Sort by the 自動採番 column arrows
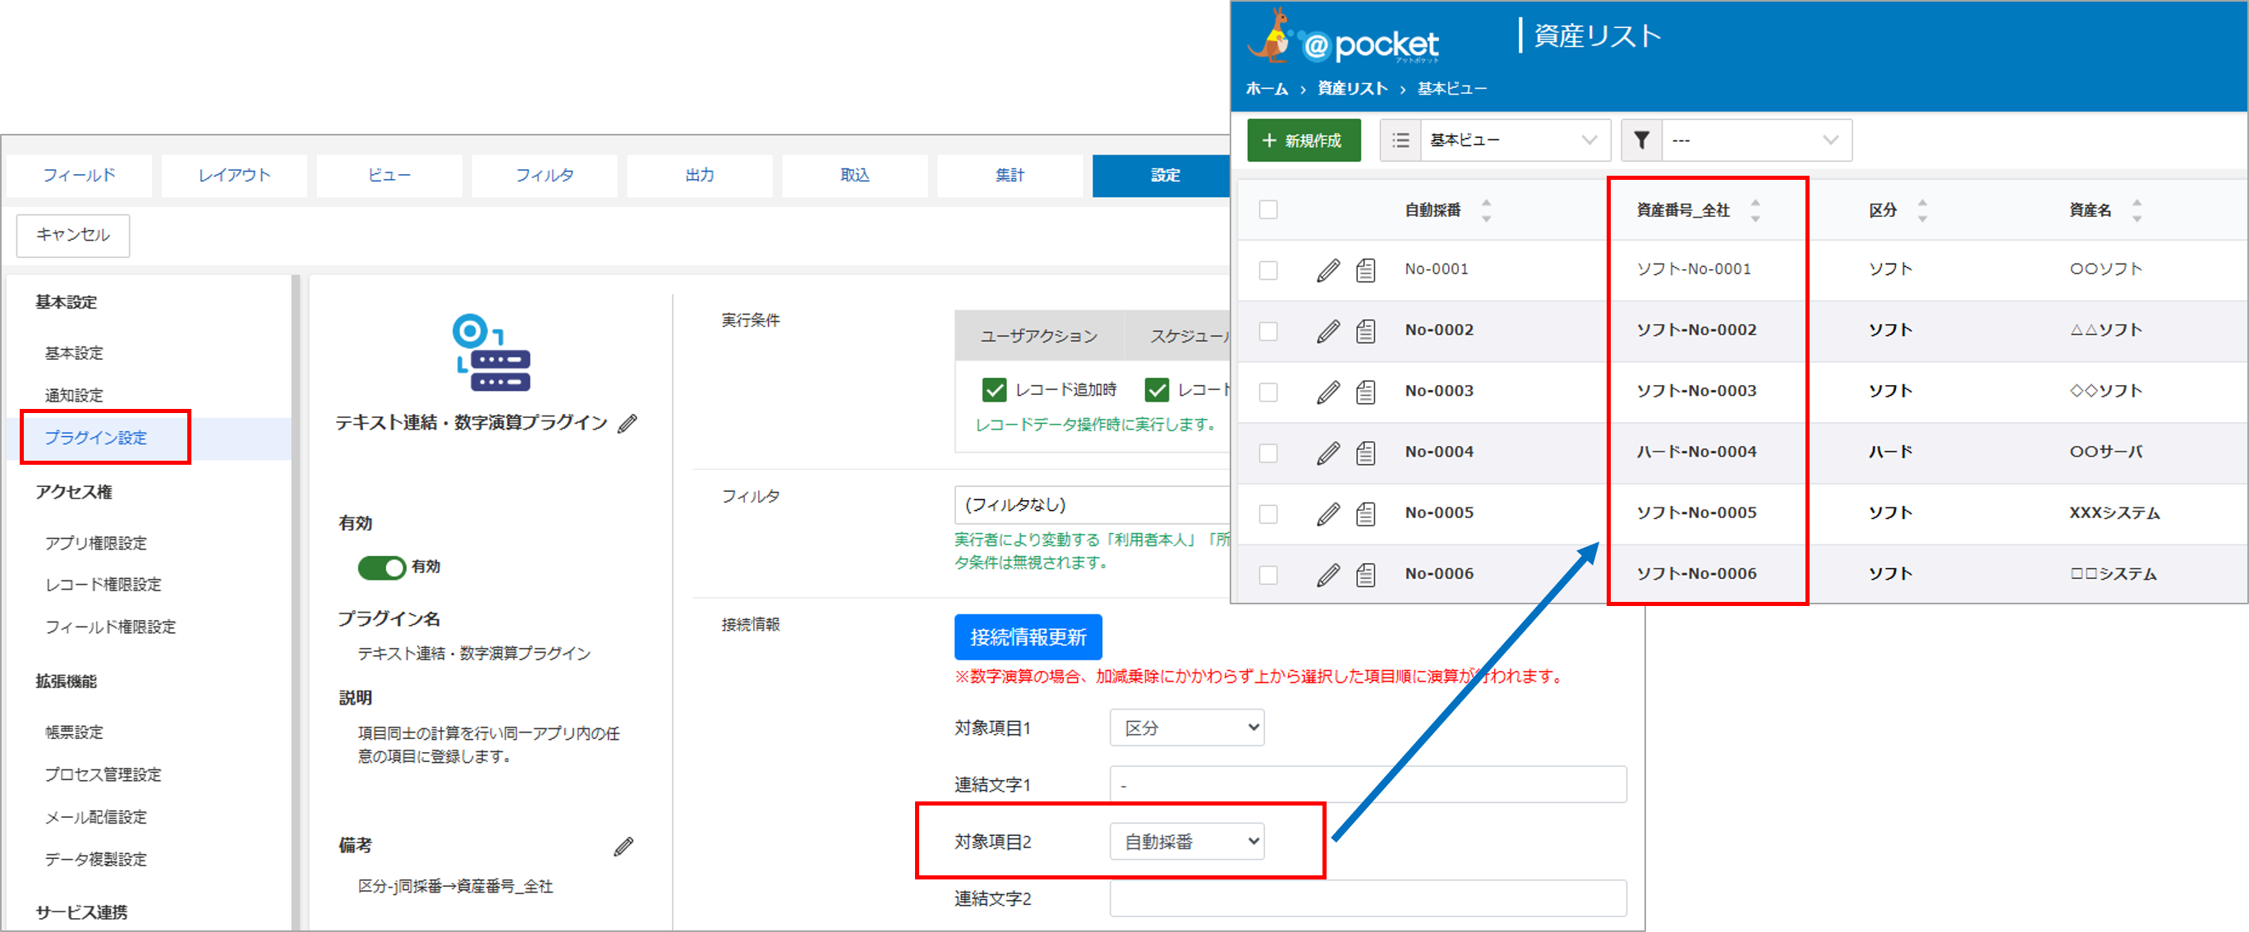2249x932 pixels. pyautogui.click(x=1486, y=210)
